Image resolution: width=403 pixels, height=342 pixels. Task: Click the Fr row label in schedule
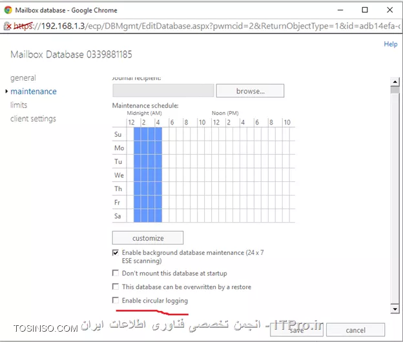coord(117,203)
